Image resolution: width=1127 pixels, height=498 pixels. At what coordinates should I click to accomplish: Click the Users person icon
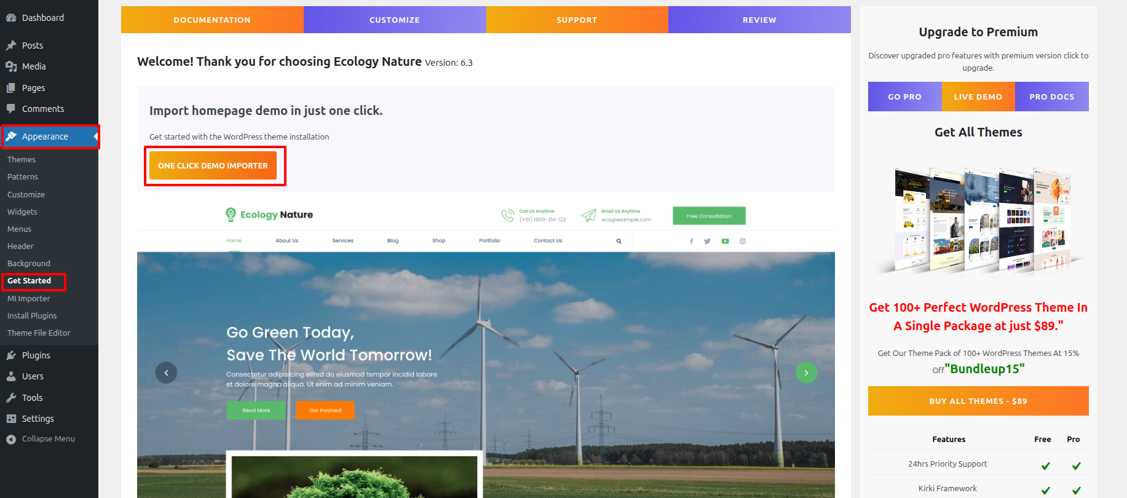[11, 376]
